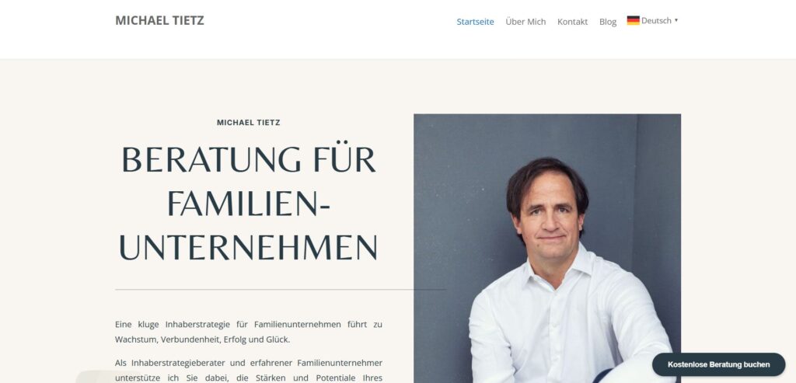796x383 pixels.
Task: Click the word UNTERNEHMEN in the heading
Action: pyautogui.click(x=248, y=248)
